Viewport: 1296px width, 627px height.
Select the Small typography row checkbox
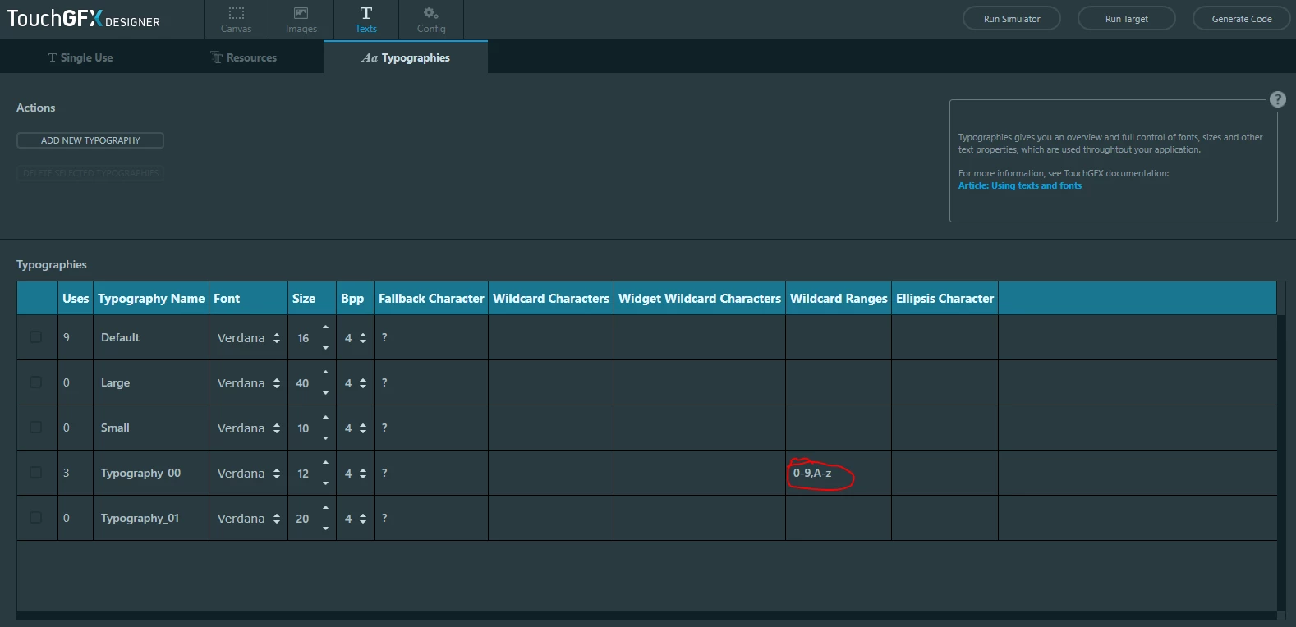click(x=35, y=427)
